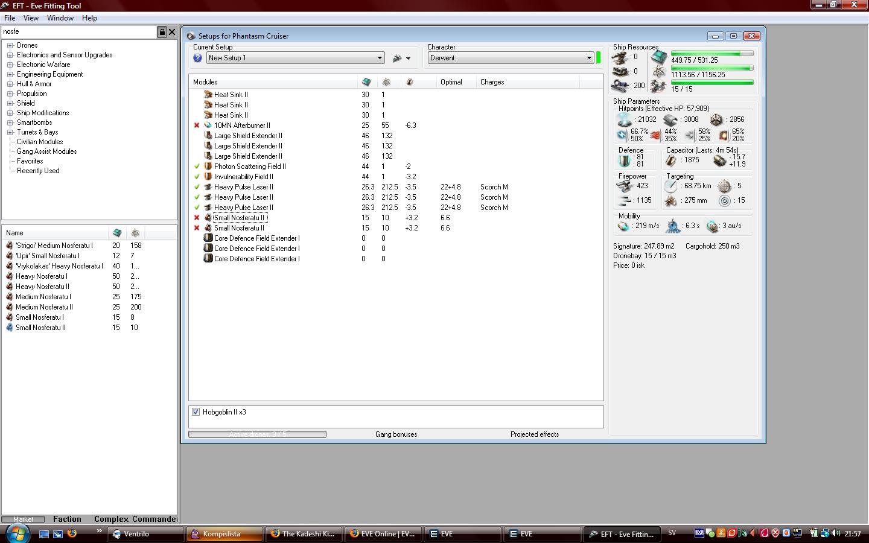
Task: Expand the Electronic Warfare category
Action: click(10, 65)
